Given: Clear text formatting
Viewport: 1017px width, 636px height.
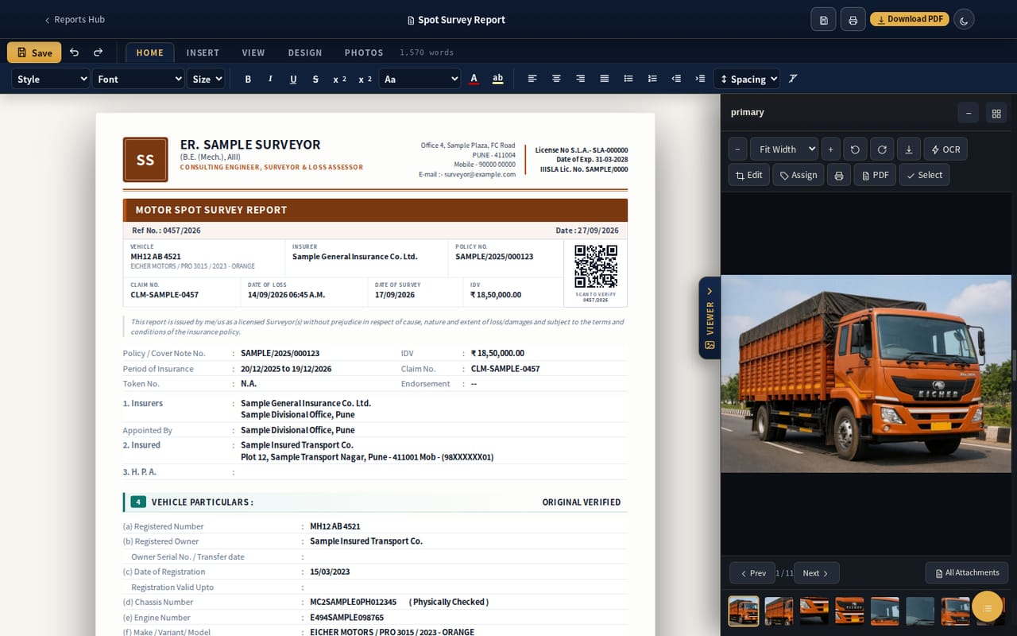Looking at the screenshot, I should coord(793,79).
